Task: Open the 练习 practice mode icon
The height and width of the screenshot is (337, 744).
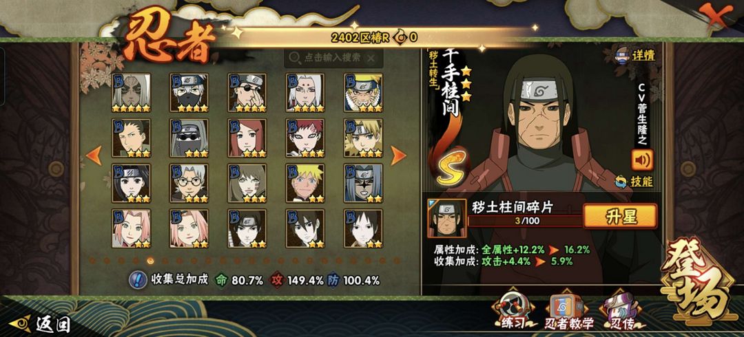Action: click(512, 312)
